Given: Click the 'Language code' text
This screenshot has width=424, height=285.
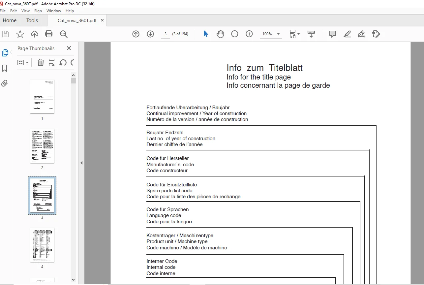Looking at the screenshot, I should click(164, 215).
